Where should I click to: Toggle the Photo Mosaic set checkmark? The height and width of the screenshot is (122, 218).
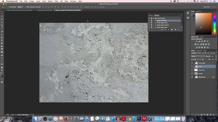coord(149,18)
